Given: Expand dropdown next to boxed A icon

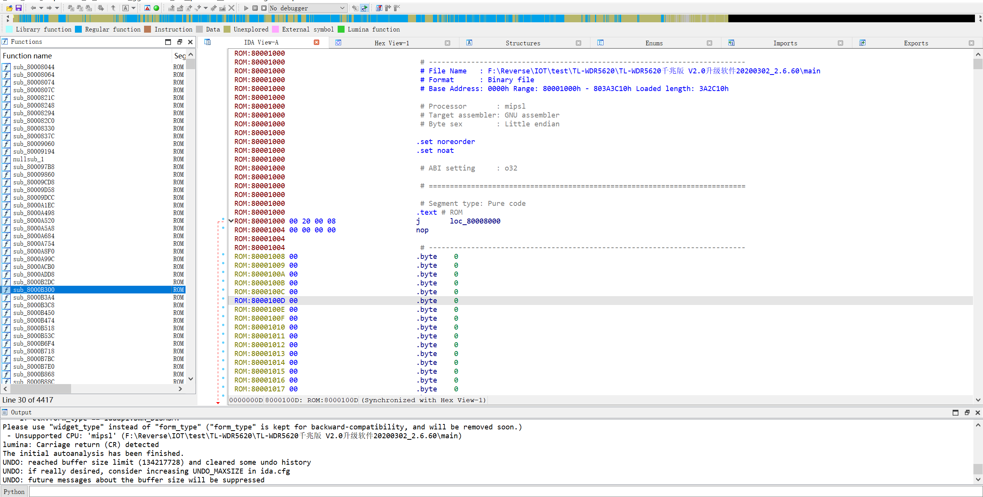Looking at the screenshot, I should tap(134, 8).
